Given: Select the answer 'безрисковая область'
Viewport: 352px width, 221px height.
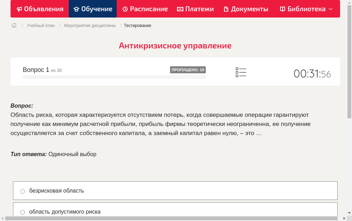Looking at the screenshot, I should click(56, 191).
